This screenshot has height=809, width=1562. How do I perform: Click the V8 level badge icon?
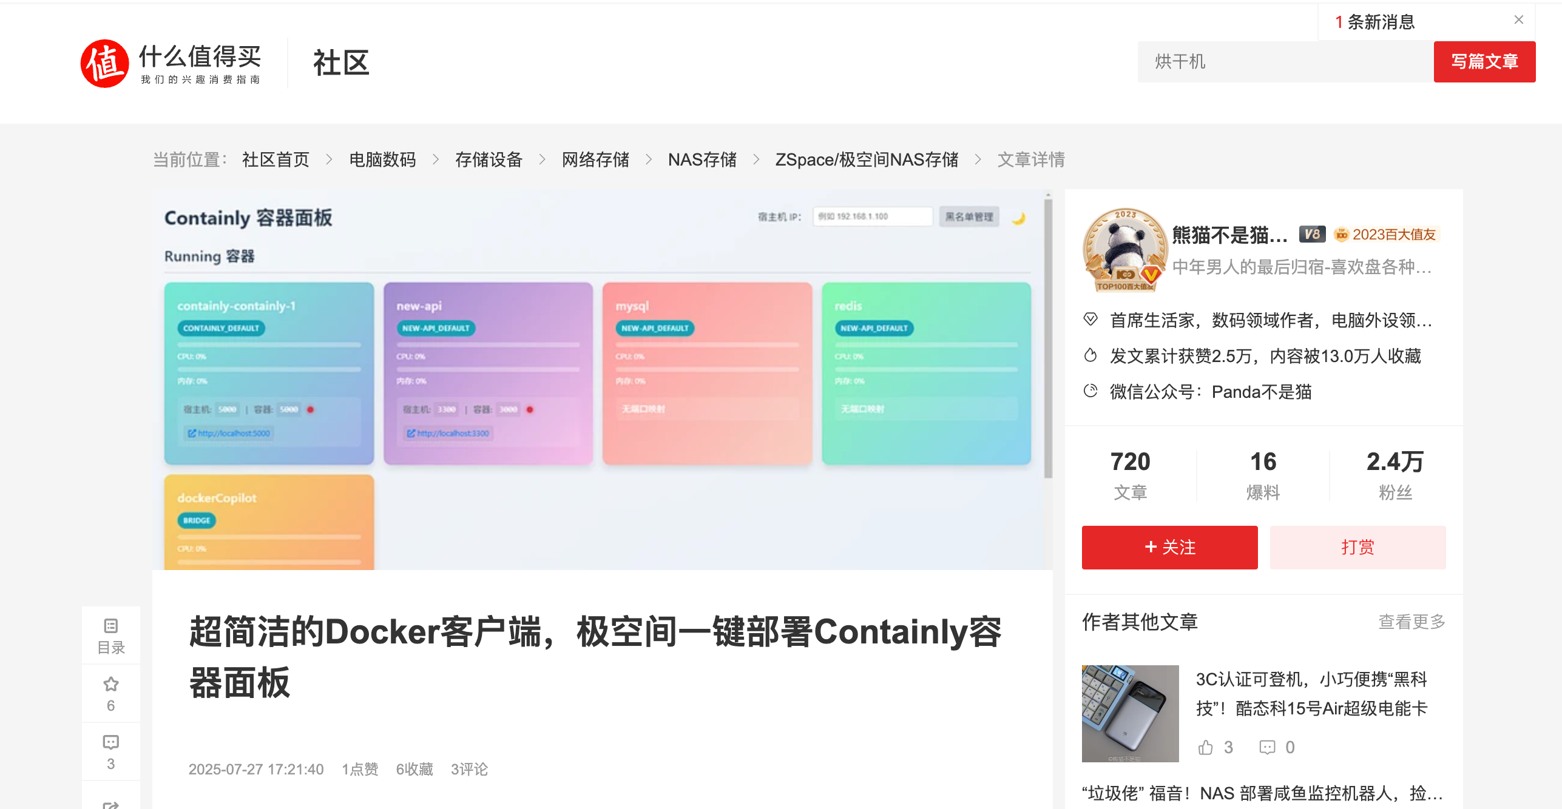click(x=1311, y=234)
